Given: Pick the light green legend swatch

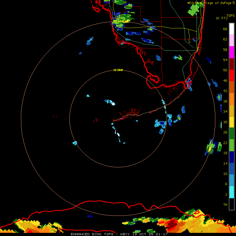Looking at the screenshot, I should [x=232, y=145].
